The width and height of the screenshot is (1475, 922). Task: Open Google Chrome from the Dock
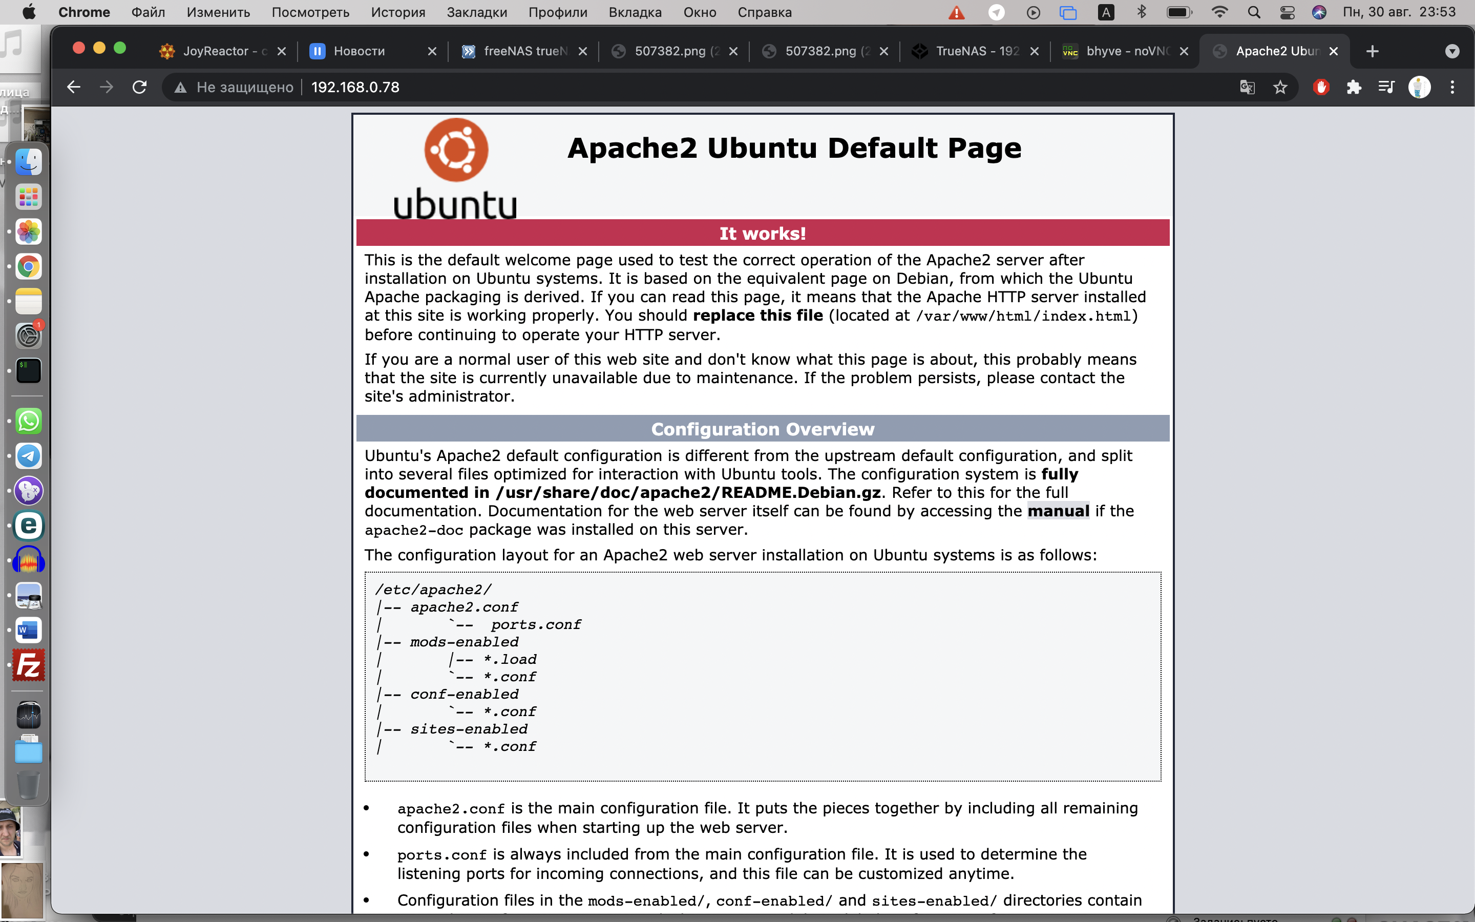coord(29,266)
